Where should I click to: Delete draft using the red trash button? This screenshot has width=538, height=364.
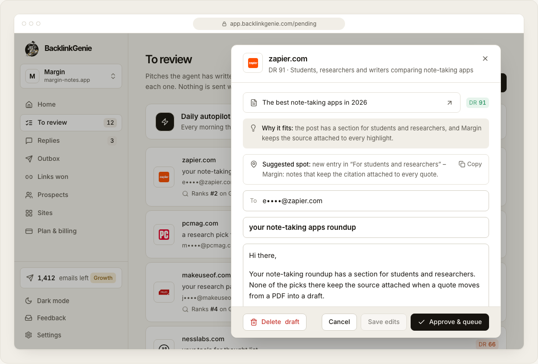pos(275,322)
